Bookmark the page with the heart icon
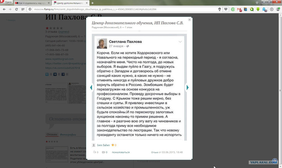Image resolution: width=282 pixels, height=168 pixels. (226, 9)
